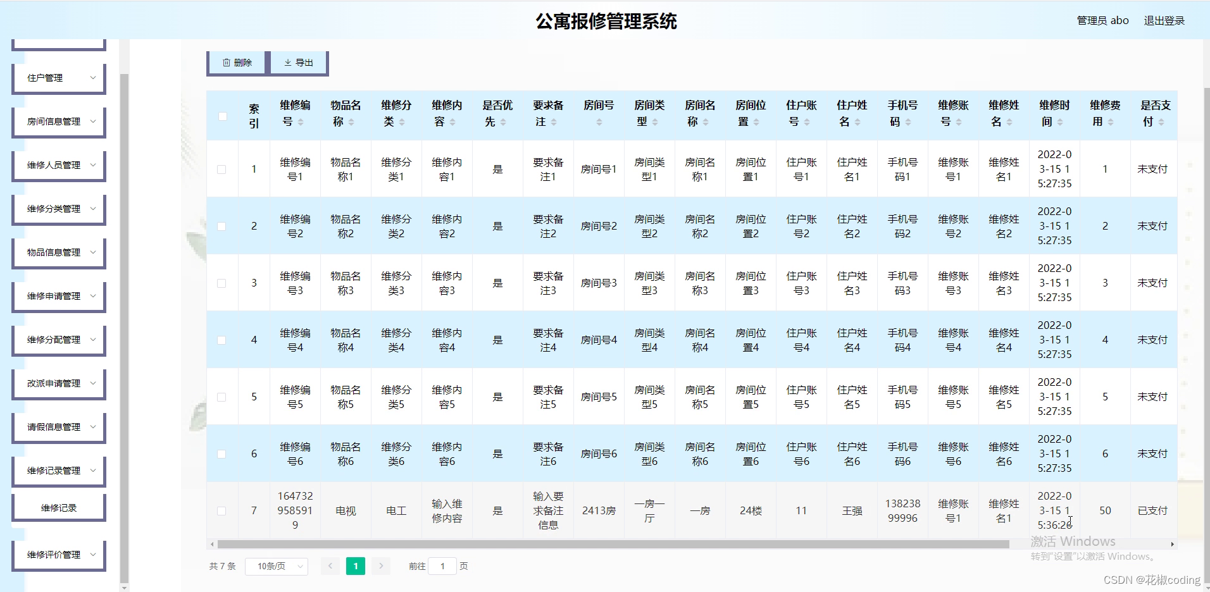Expand the 住户管理 sidebar menu

coord(58,78)
